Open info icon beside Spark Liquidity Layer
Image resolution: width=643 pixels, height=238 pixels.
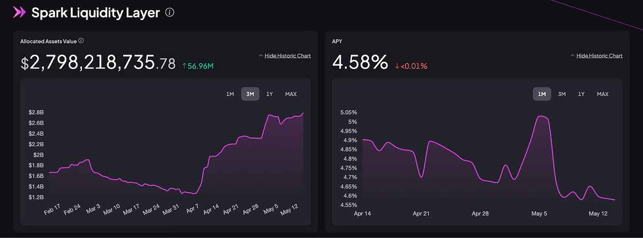(x=170, y=13)
